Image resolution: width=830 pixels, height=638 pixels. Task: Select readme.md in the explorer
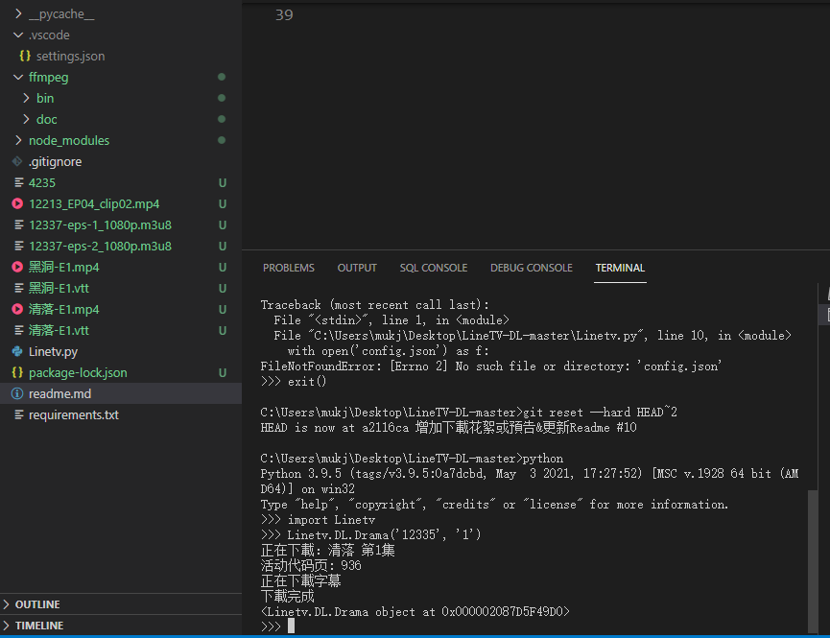point(59,394)
